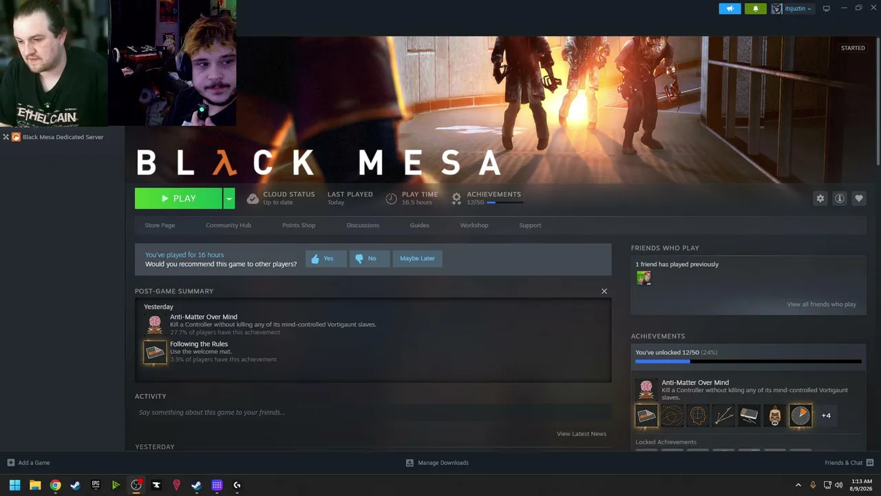This screenshot has height=496, width=881.
Task: Open Friends & Chat
Action: (849, 463)
